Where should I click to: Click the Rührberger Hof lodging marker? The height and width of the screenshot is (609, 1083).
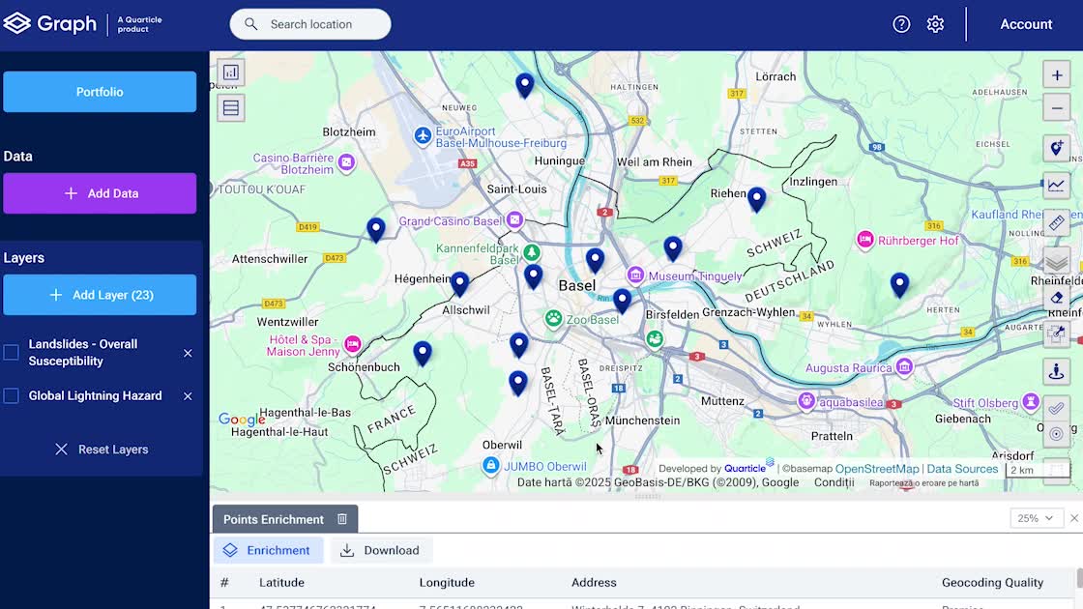point(864,240)
